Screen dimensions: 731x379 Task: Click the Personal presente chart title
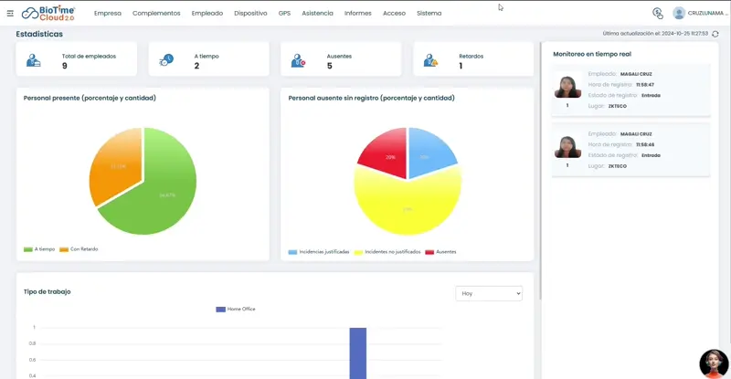click(90, 98)
